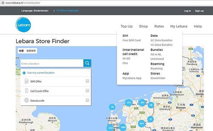Open the Language (Nederlands) dropdown arrow
This screenshot has width=213, height=131.
click(x=54, y=11)
